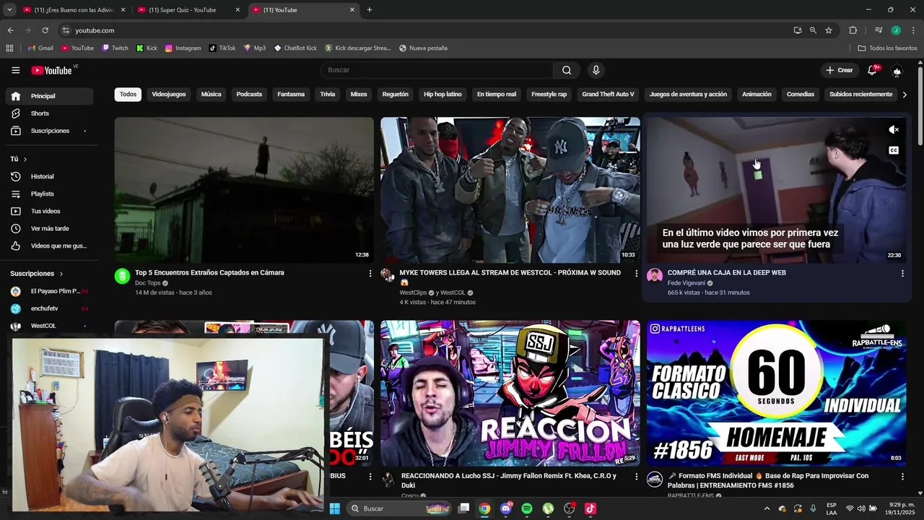
Task: Select the Videojuegos filter chip
Action: tap(169, 95)
